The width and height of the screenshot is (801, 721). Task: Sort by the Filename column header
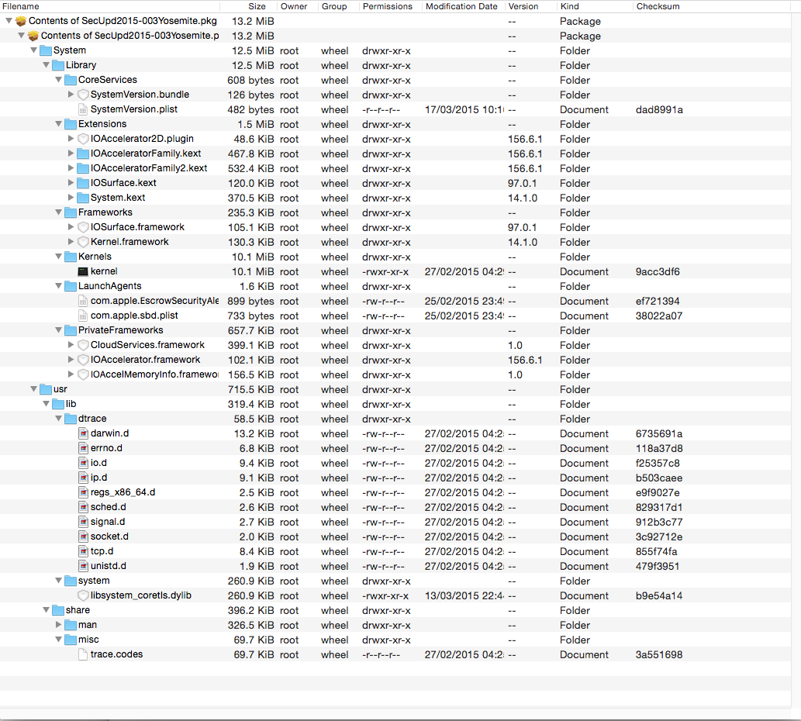point(109,6)
